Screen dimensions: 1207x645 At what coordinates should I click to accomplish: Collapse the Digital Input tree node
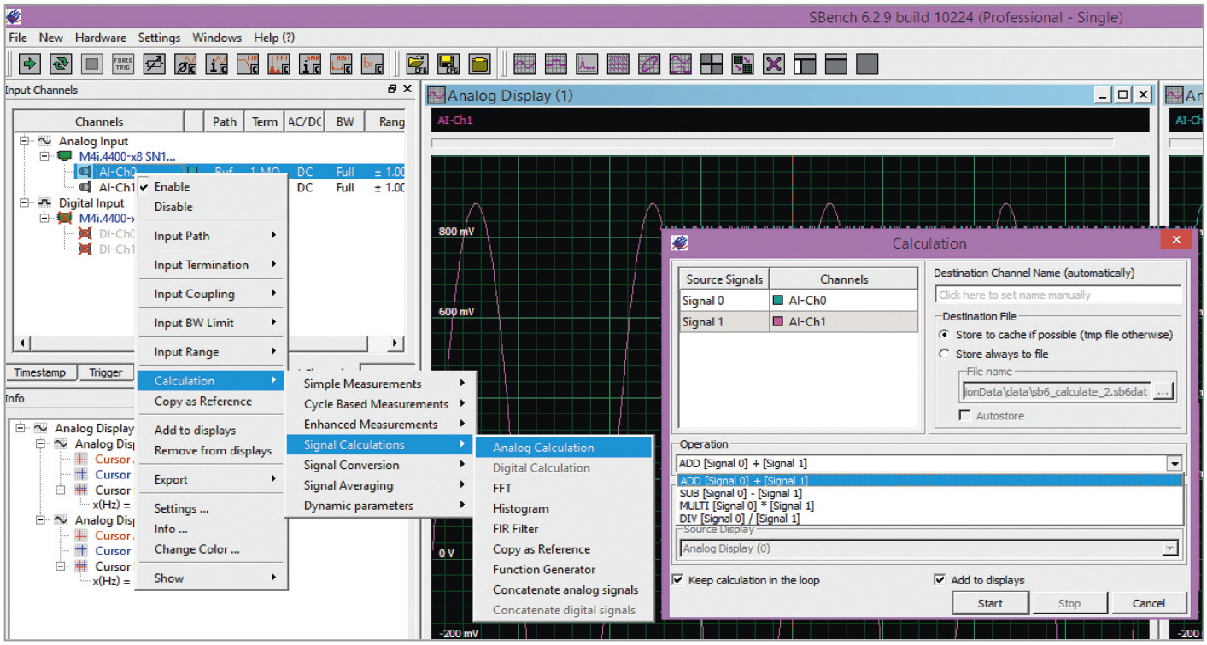point(25,202)
